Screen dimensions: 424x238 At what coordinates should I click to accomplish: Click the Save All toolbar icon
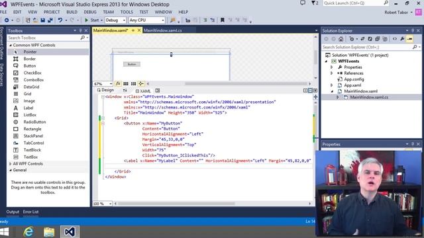pyautogui.click(x=50, y=20)
